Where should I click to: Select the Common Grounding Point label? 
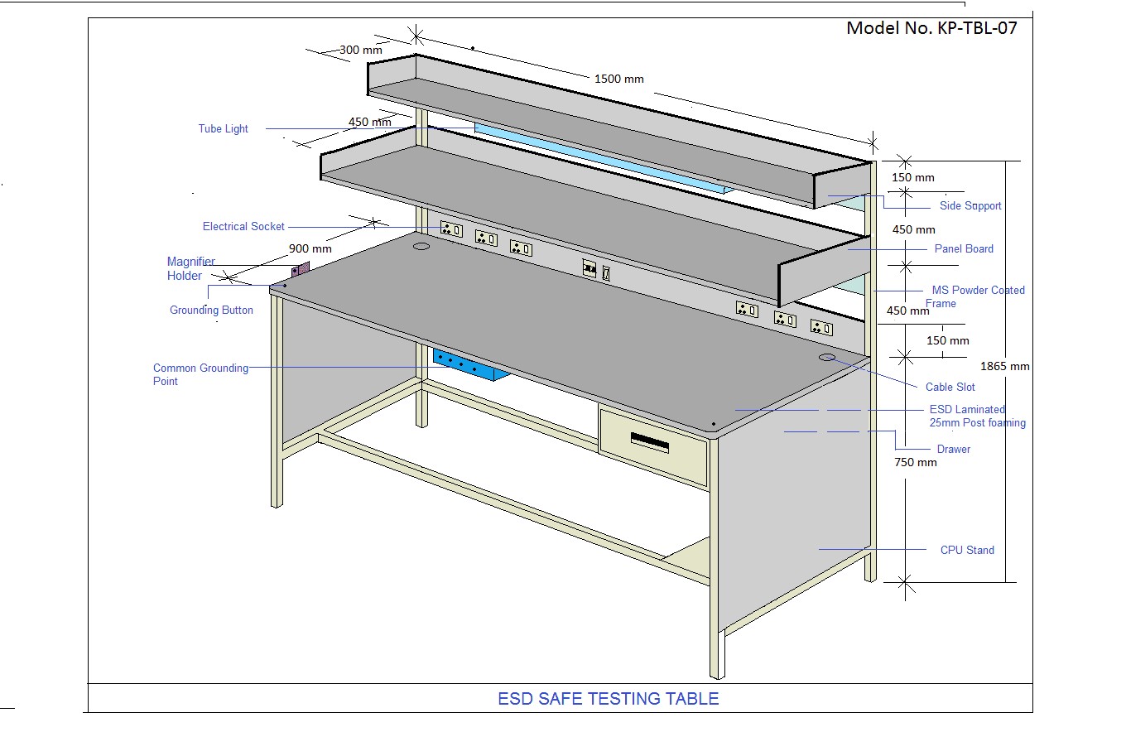[200, 375]
